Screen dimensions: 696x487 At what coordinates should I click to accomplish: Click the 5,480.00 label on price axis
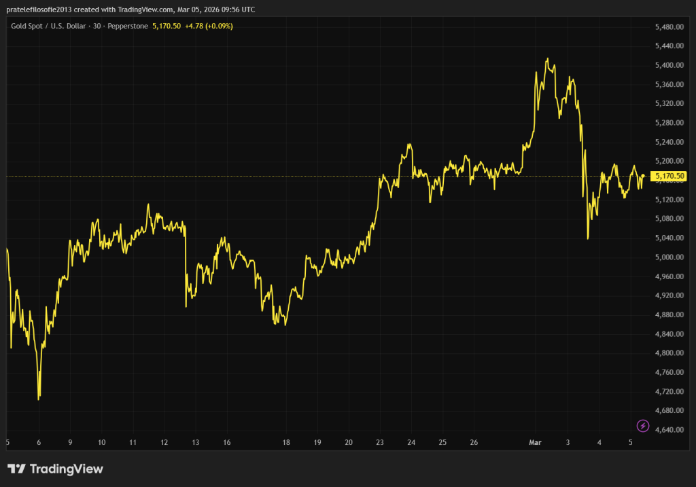tap(668, 26)
